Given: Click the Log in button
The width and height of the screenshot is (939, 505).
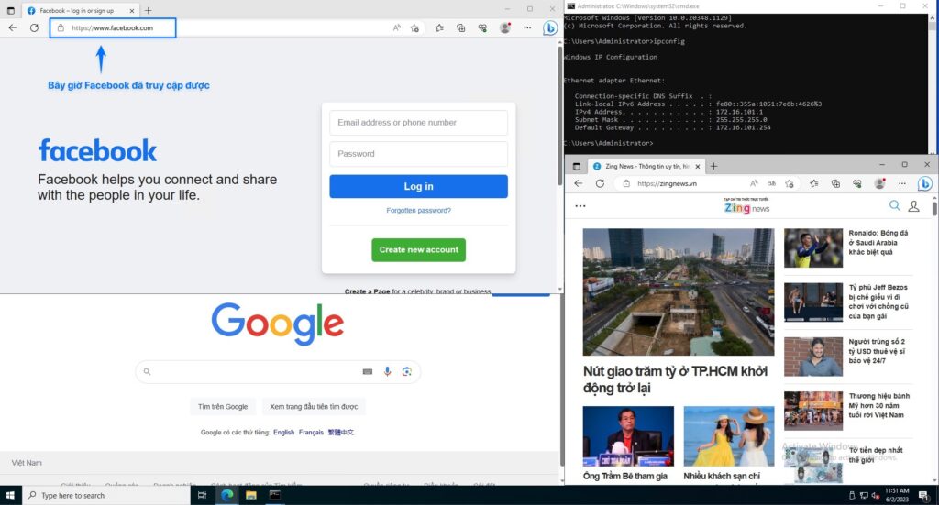Looking at the screenshot, I should point(418,186).
